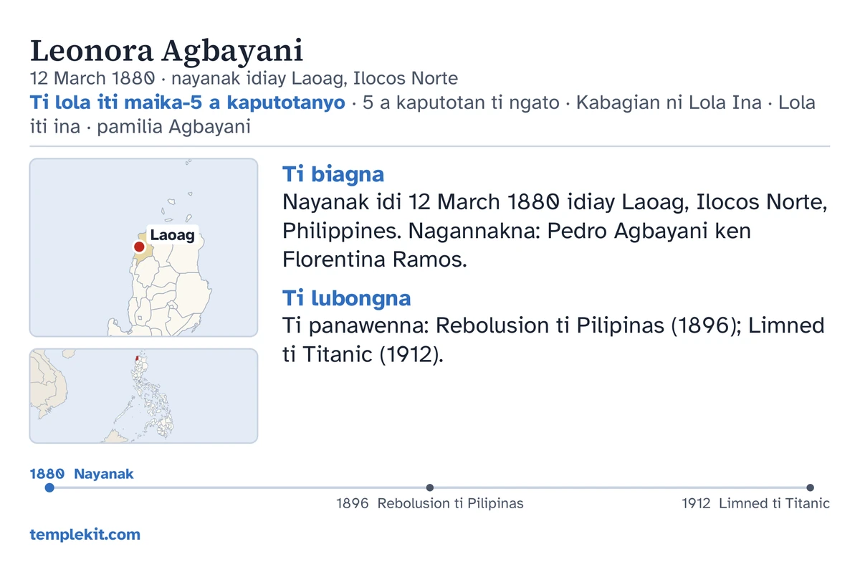The image size is (860, 562).
Task: Click 'pamilia Agbayani' text
Action: coord(173,127)
